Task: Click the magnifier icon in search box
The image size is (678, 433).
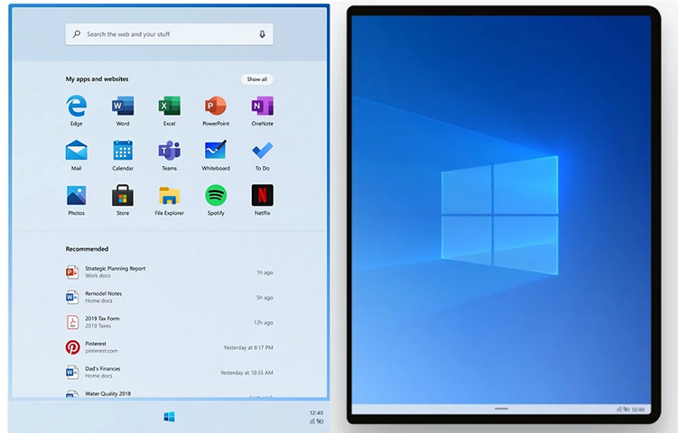Action: pos(77,33)
